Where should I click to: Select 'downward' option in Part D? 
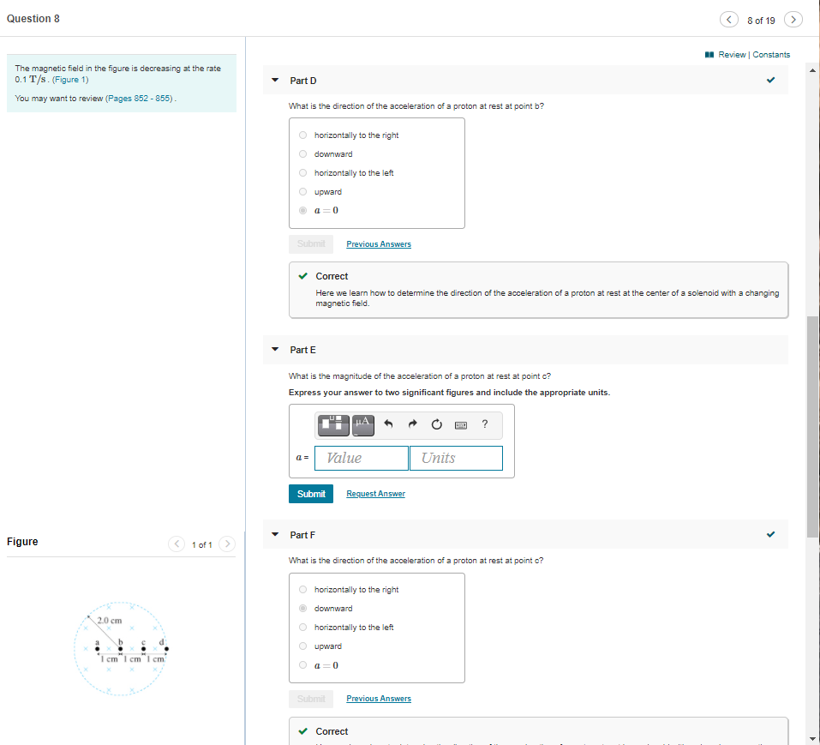click(x=302, y=153)
